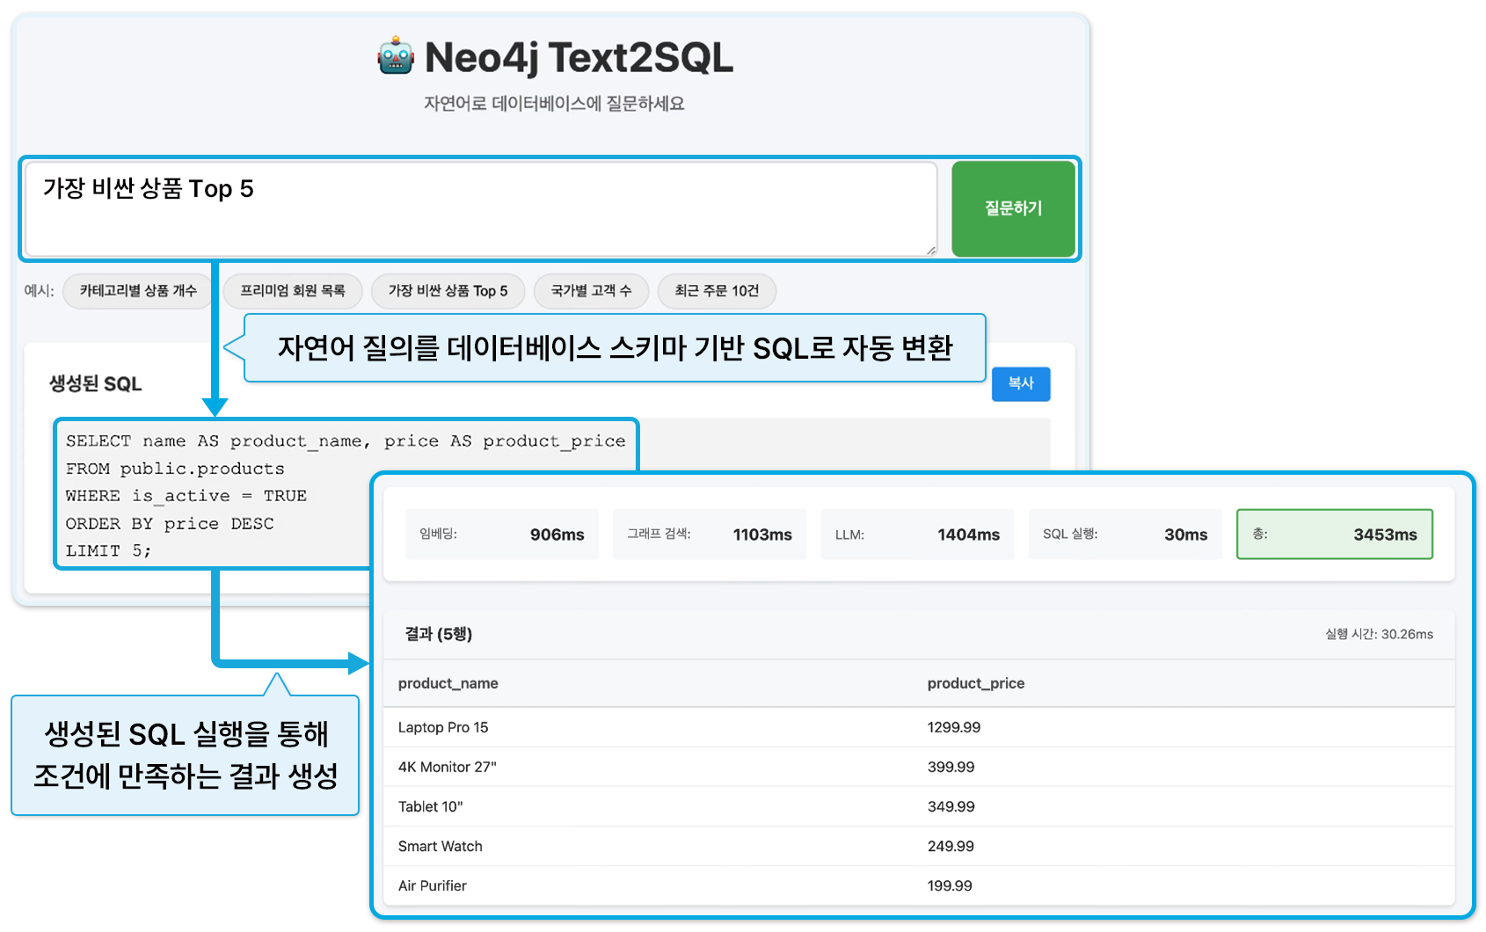Select the 최근 주문 10건 example chip
The image size is (1486, 932).
click(717, 291)
